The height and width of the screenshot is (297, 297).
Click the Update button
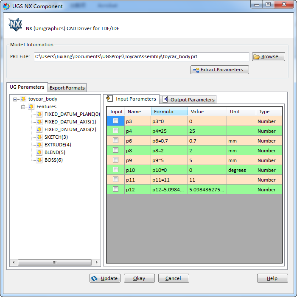[105, 278]
